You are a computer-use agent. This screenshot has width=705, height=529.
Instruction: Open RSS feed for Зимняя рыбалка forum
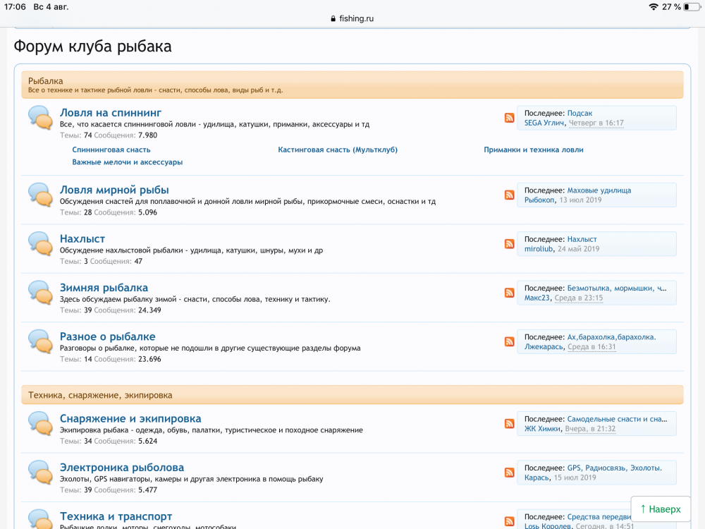[509, 293]
